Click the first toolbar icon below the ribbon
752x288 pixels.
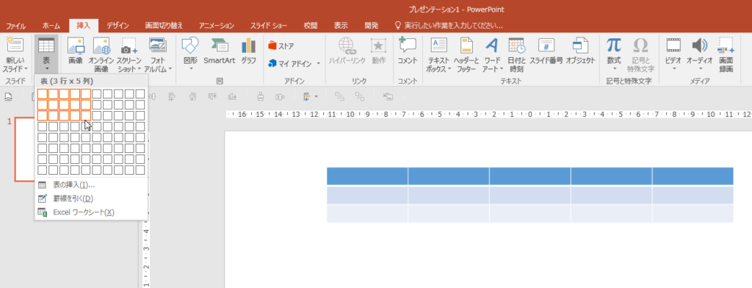click(x=8, y=97)
